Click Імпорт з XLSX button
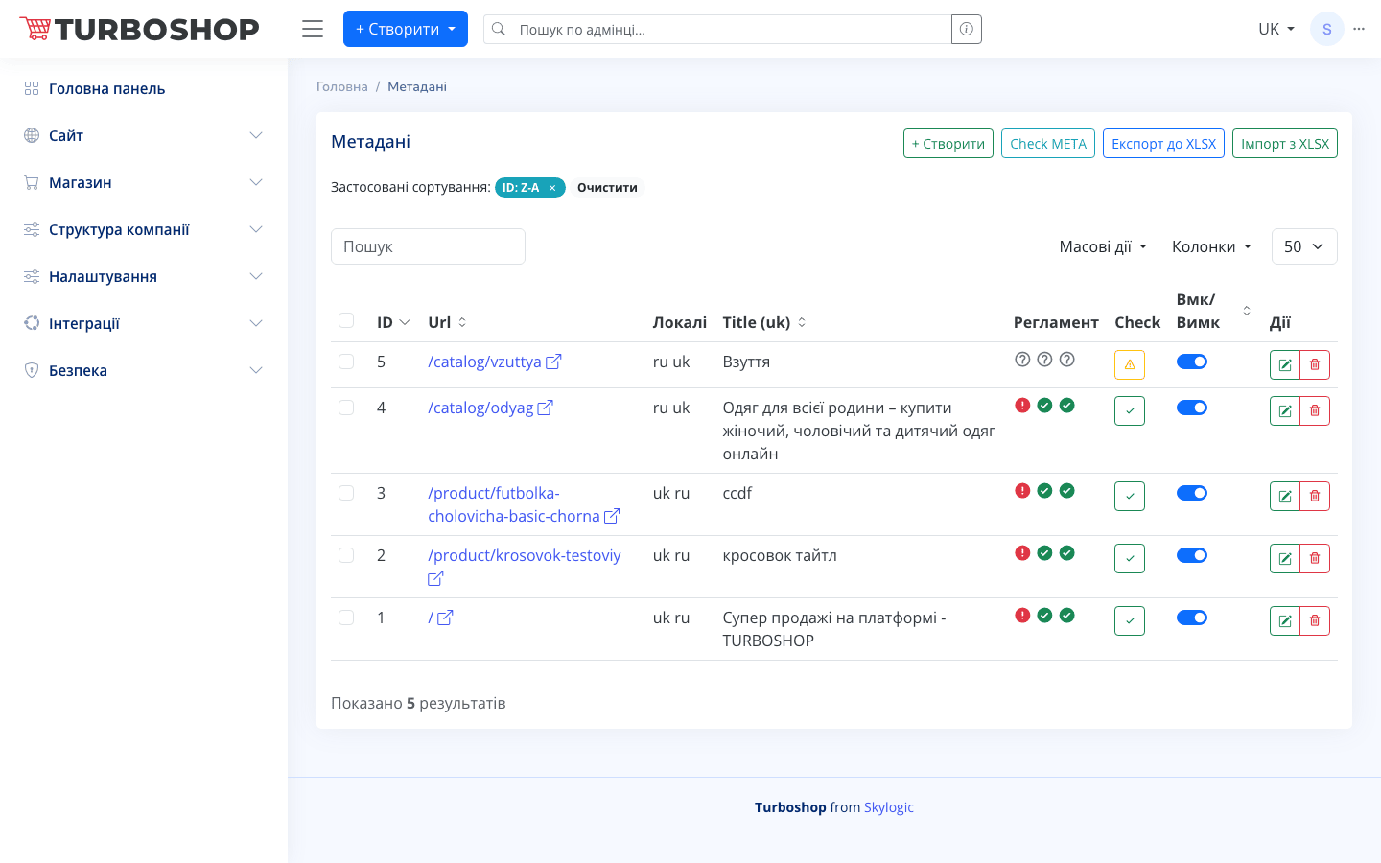Viewport: 1381px width, 863px height. [x=1285, y=144]
